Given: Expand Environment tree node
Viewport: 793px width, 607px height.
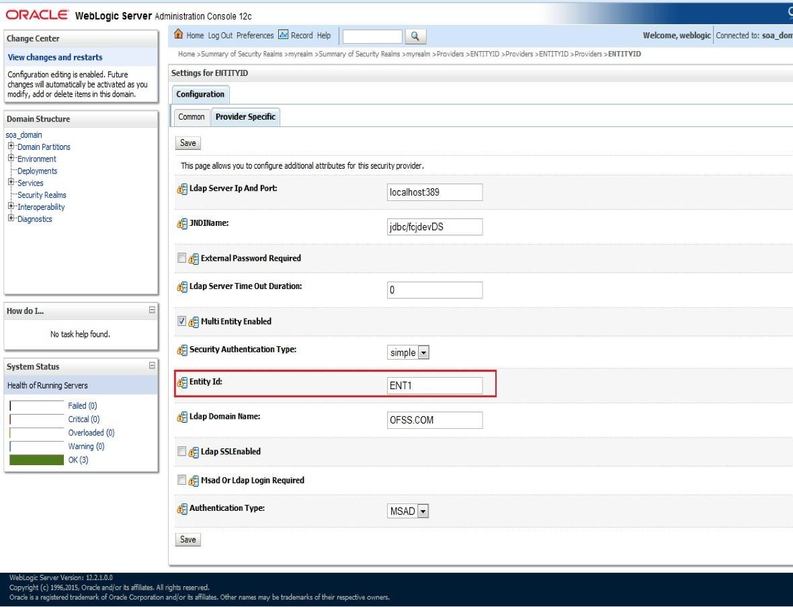Looking at the screenshot, I should (11, 159).
